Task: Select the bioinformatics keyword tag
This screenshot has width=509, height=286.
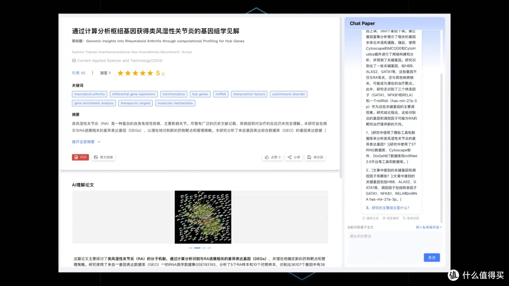Action: [173, 94]
